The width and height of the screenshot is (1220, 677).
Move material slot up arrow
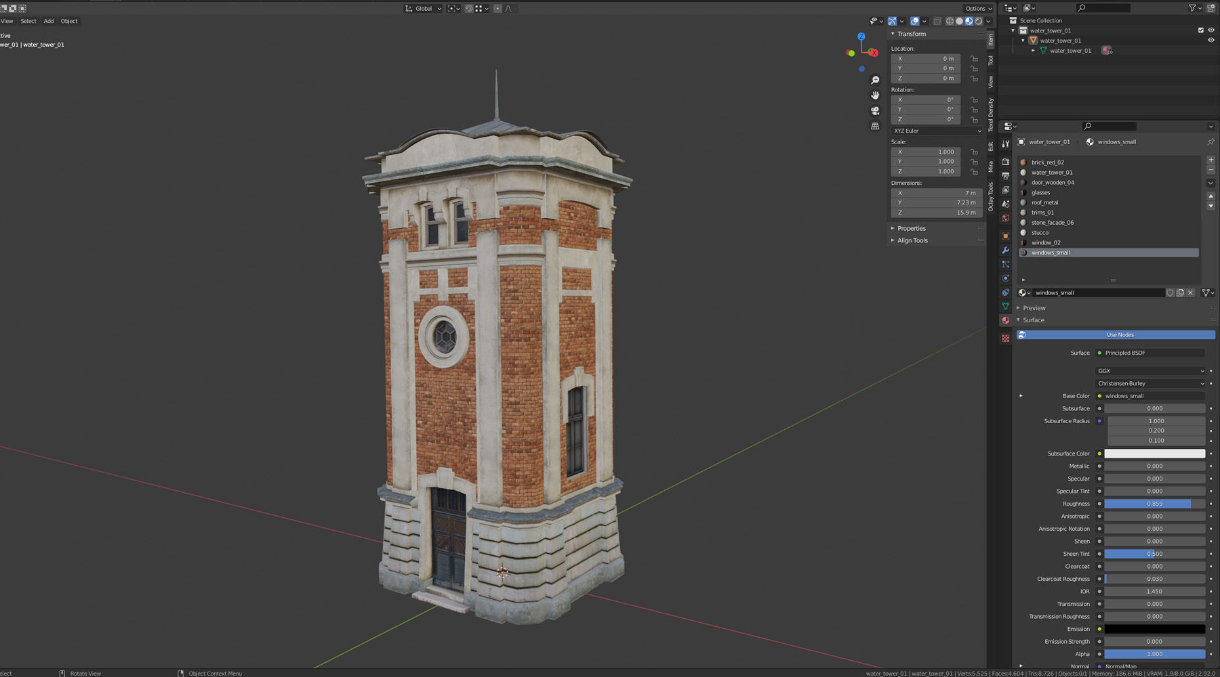click(x=1211, y=196)
